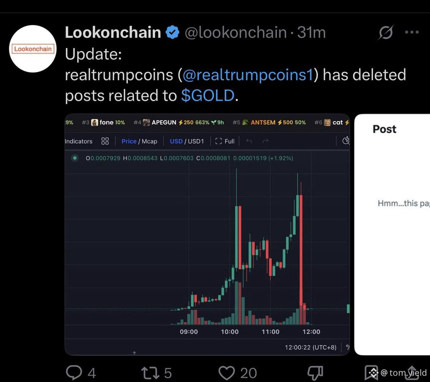The height and width of the screenshot is (382, 430).
Task: Open the Indicators menu
Action: tap(78, 141)
